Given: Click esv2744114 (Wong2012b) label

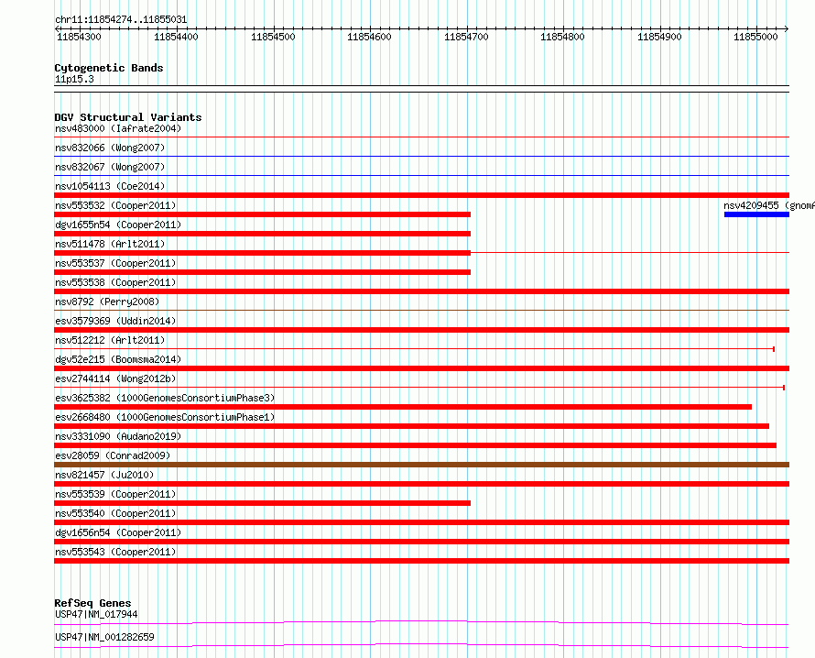Looking at the screenshot, I should pyautogui.click(x=115, y=378).
